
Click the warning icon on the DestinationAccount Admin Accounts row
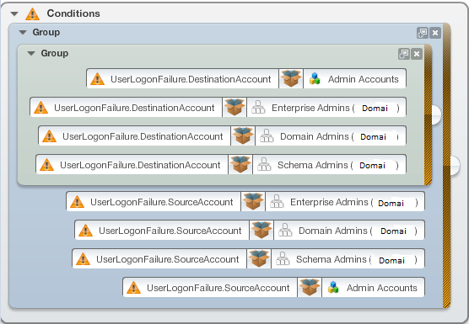coord(97,79)
